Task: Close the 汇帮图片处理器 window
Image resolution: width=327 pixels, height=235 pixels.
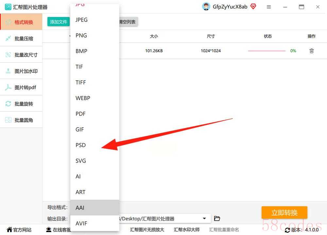Action: (x=318, y=7)
